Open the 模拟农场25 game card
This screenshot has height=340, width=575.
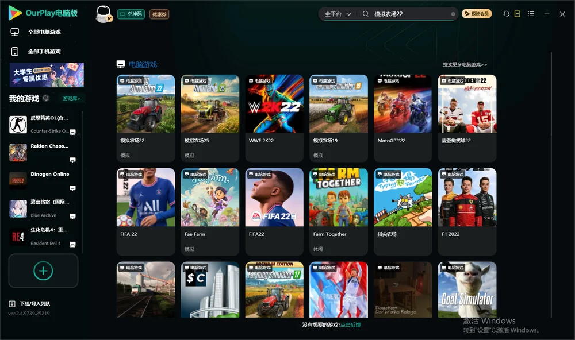pyautogui.click(x=210, y=118)
